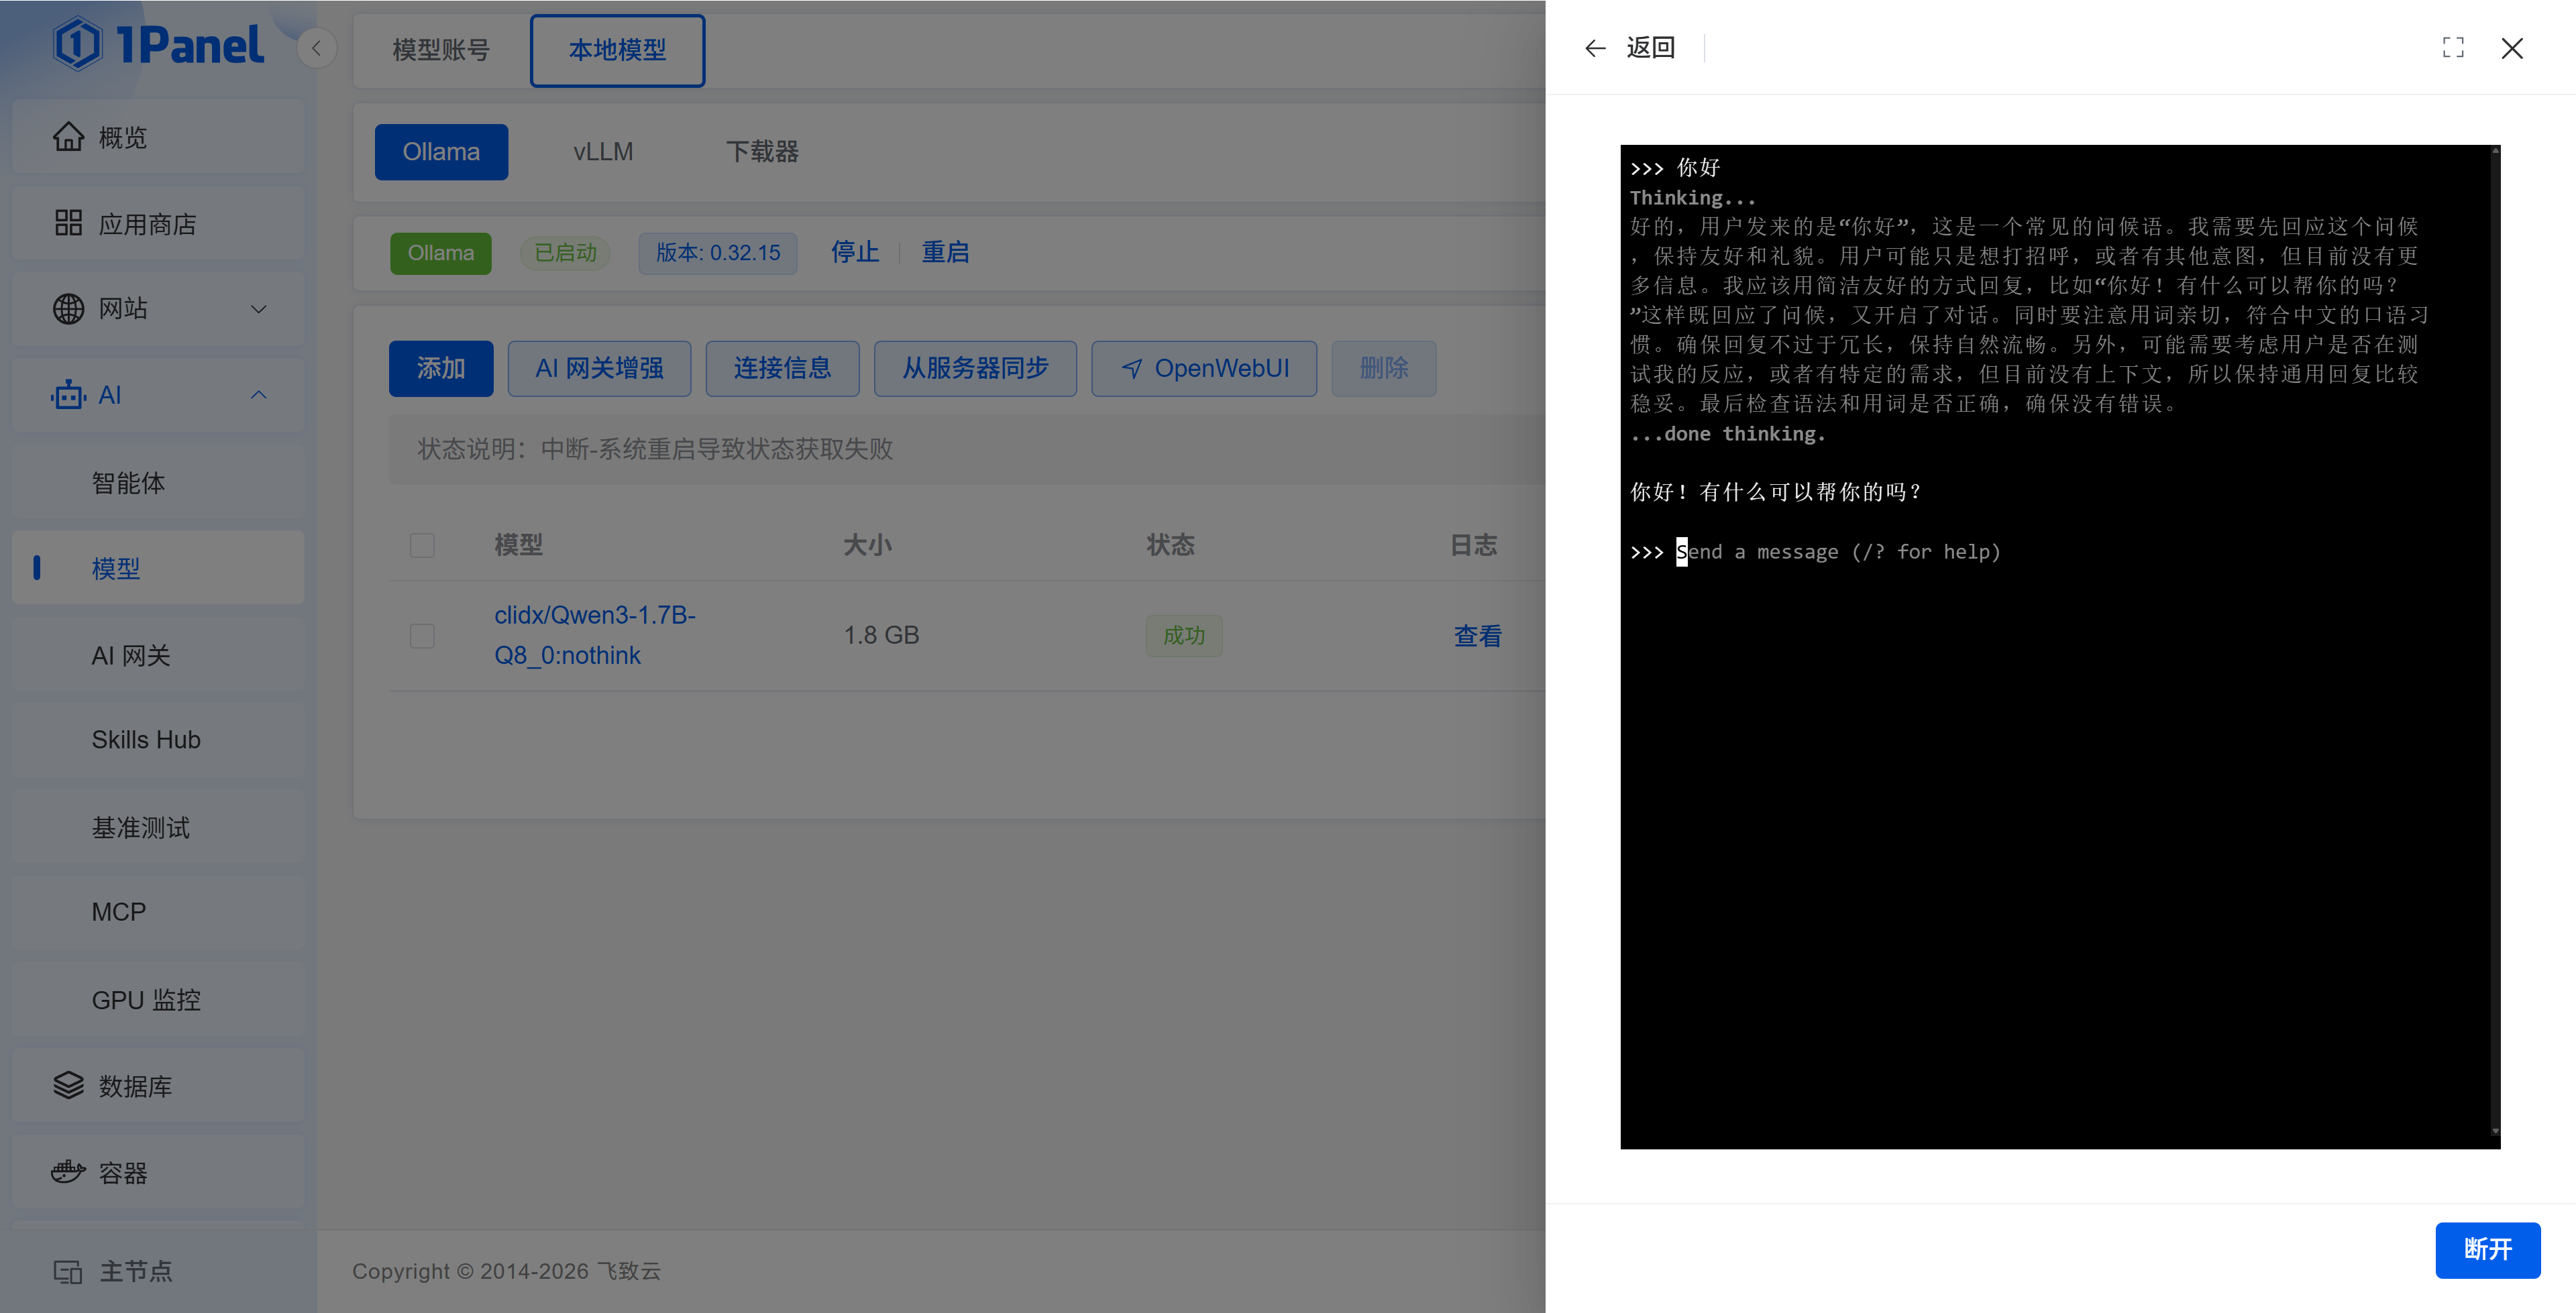Open 基准测试 in the sidebar

(158, 827)
